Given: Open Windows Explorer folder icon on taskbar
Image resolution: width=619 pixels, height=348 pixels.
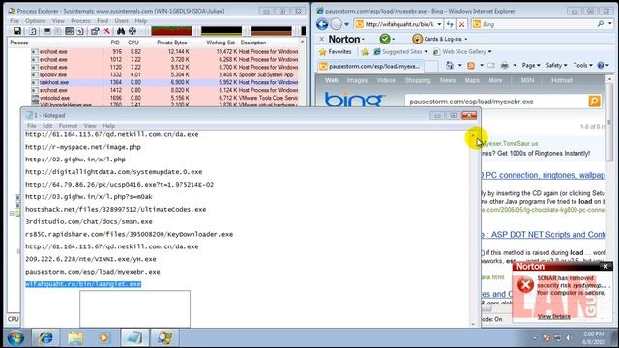Looking at the screenshot, I should [75, 337].
